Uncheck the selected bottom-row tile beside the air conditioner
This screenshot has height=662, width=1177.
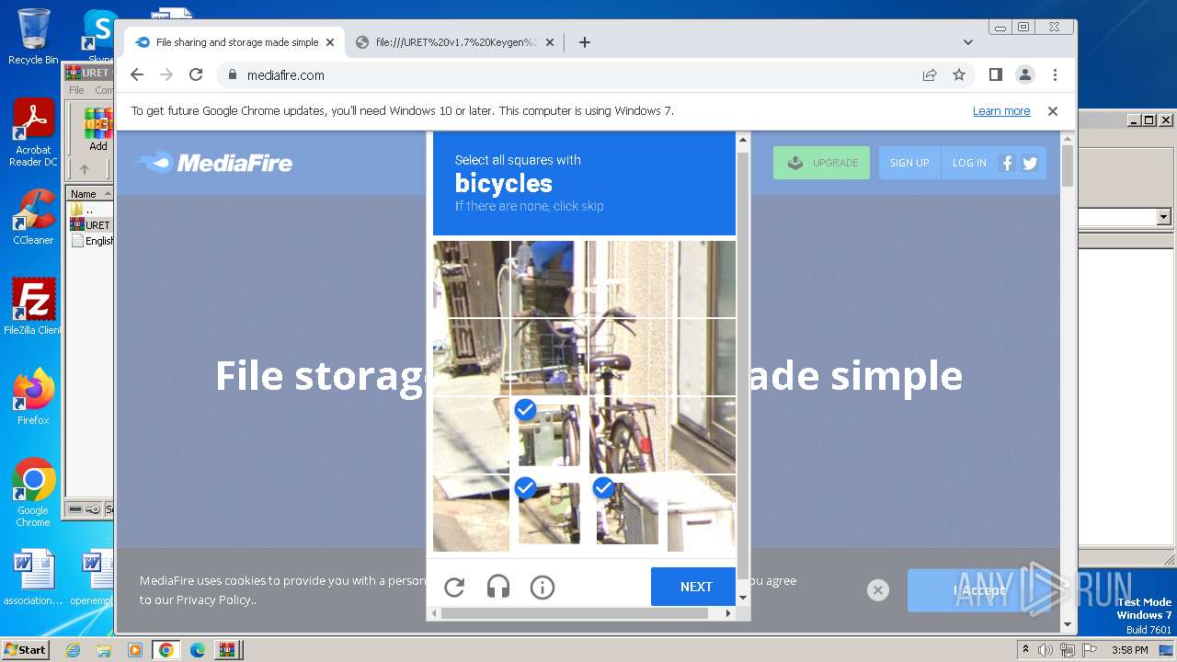click(x=626, y=513)
